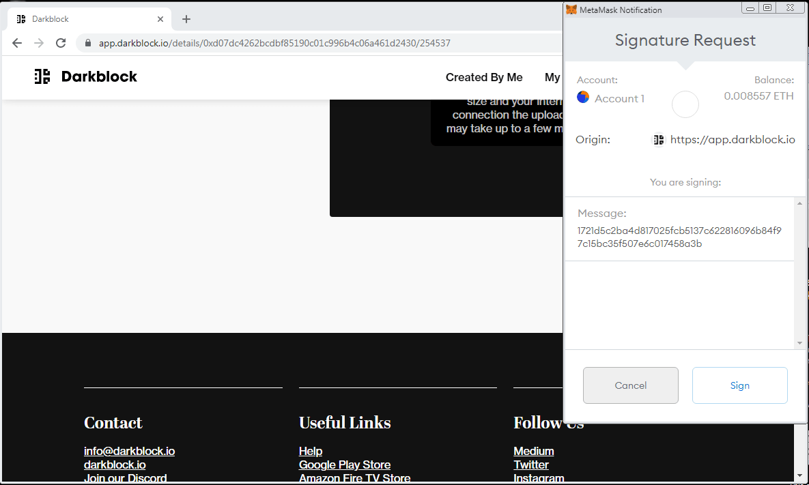Viewport: 809px width, 485px height.
Task: Go back in browser history
Action: (17, 43)
